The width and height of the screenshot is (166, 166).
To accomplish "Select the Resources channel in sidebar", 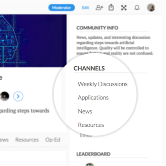I will coord(91,125).
